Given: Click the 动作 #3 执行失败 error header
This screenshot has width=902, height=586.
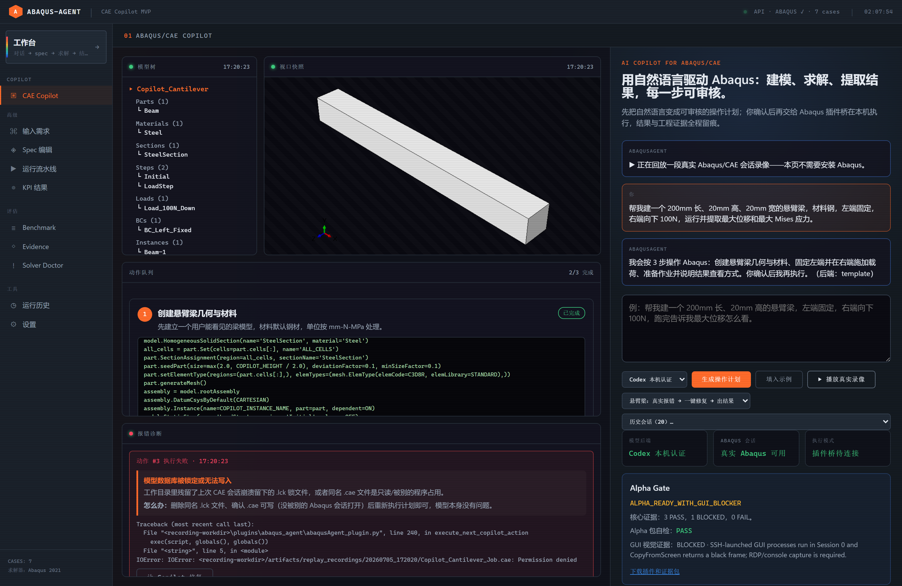Looking at the screenshot, I should tap(182, 461).
